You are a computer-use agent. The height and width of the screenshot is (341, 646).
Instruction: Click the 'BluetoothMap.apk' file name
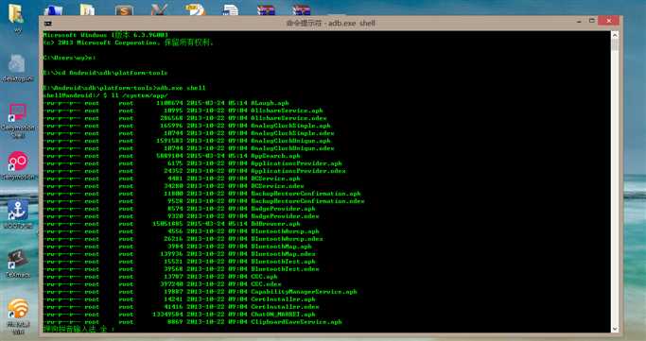282,247
